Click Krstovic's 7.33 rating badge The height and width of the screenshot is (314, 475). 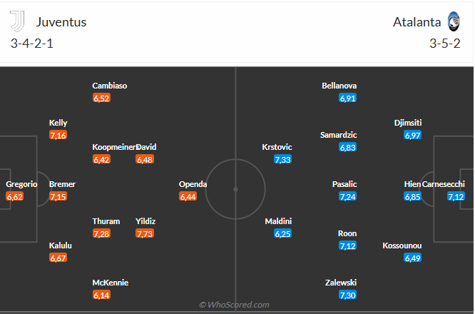[x=282, y=159]
